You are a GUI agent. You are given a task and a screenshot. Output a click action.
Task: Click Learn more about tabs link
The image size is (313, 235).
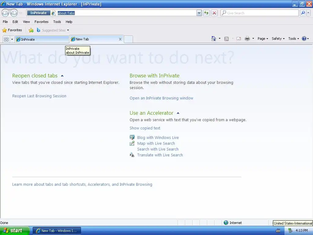coord(82,185)
